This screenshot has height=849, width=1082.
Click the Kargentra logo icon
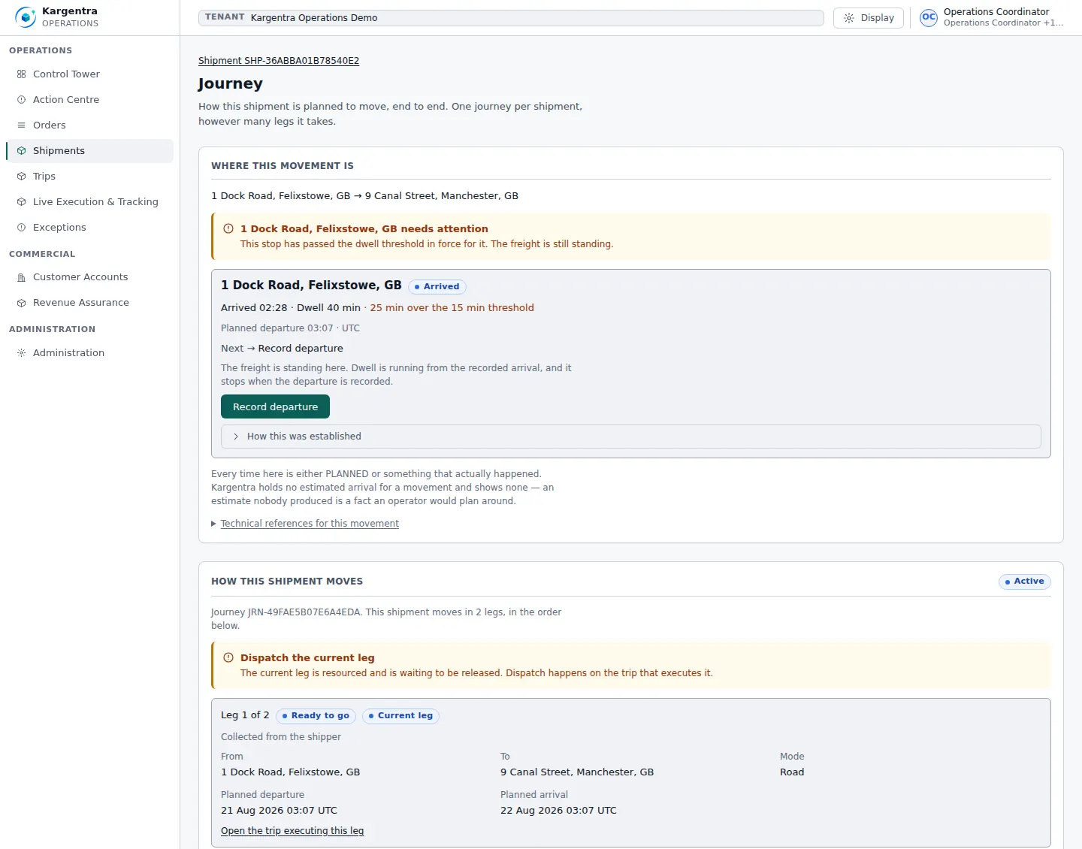pyautogui.click(x=25, y=17)
